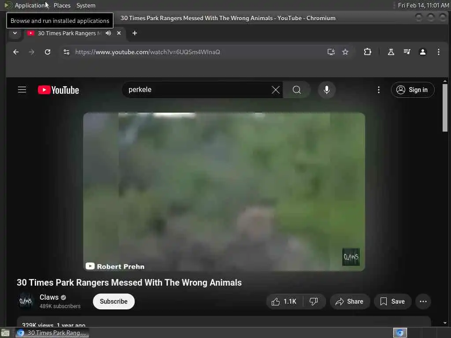Open the System menu
451x338 pixels.
pos(86,5)
